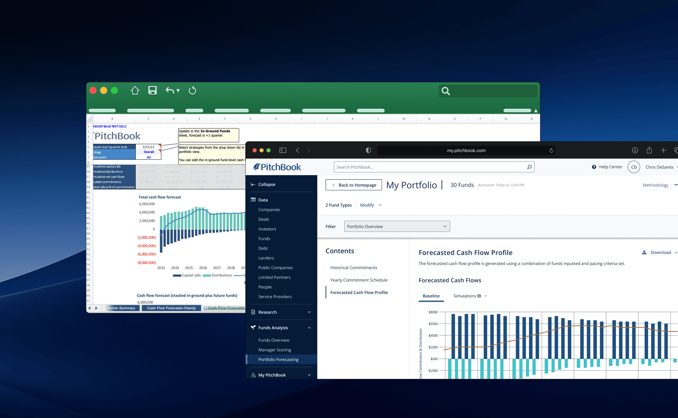The height and width of the screenshot is (418, 678).
Task: Click the Excel home icon
Action: click(x=135, y=91)
